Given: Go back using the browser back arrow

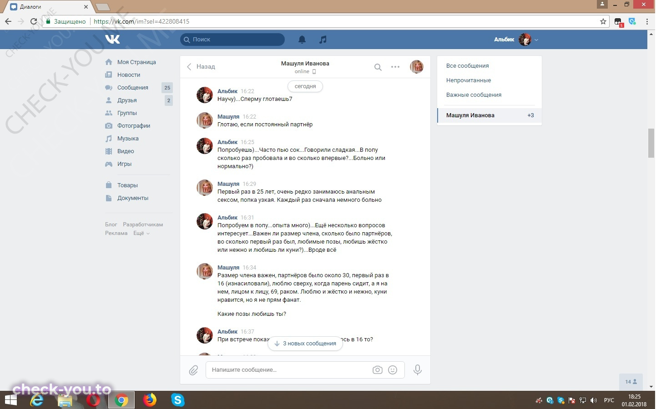Looking at the screenshot, I should 8,21.
